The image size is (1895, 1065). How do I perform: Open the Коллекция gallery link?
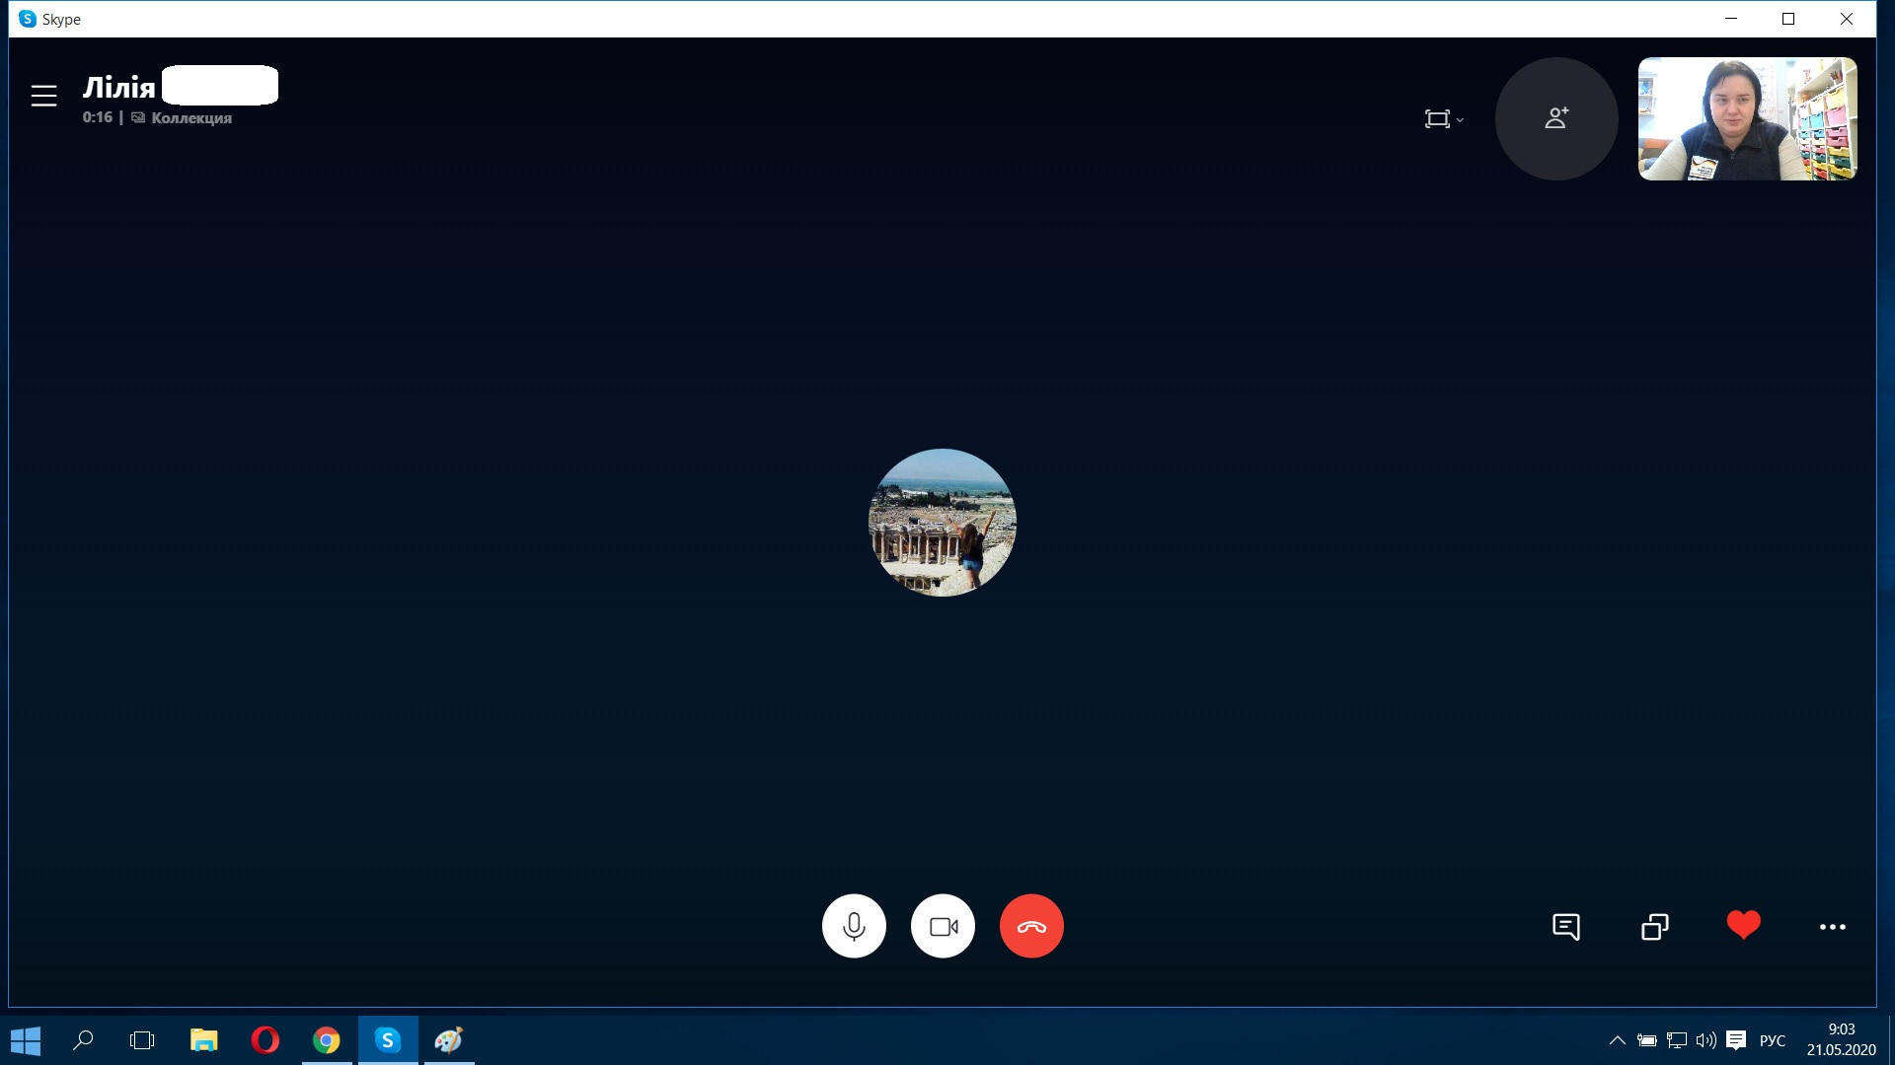click(x=190, y=118)
